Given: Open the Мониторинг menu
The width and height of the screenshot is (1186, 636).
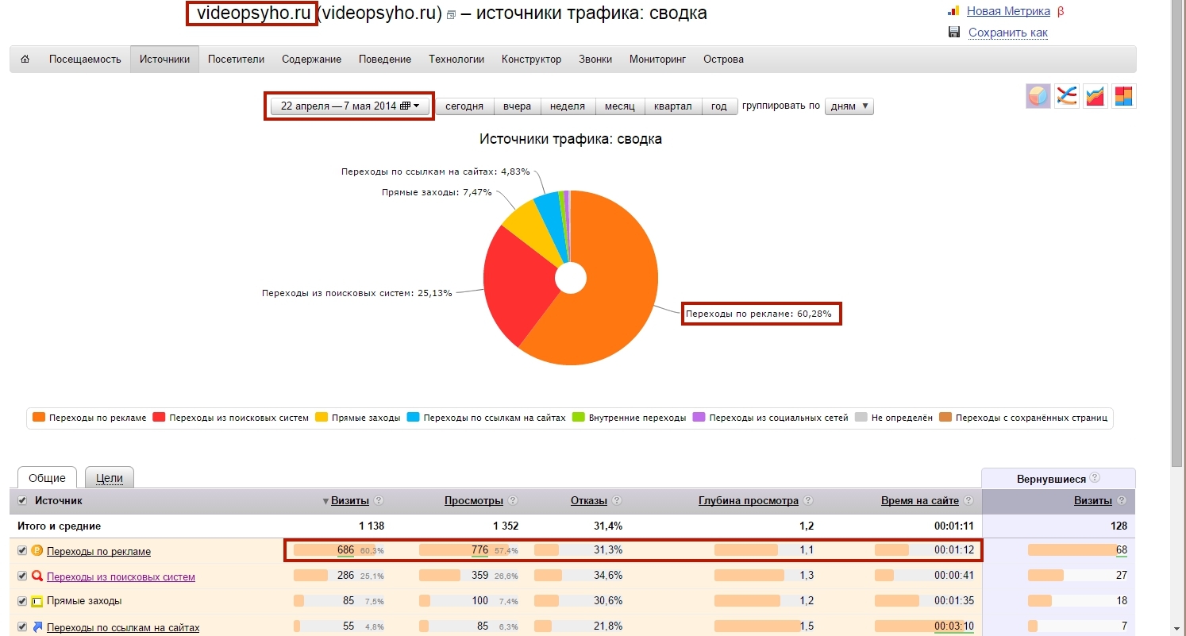Looking at the screenshot, I should [657, 60].
